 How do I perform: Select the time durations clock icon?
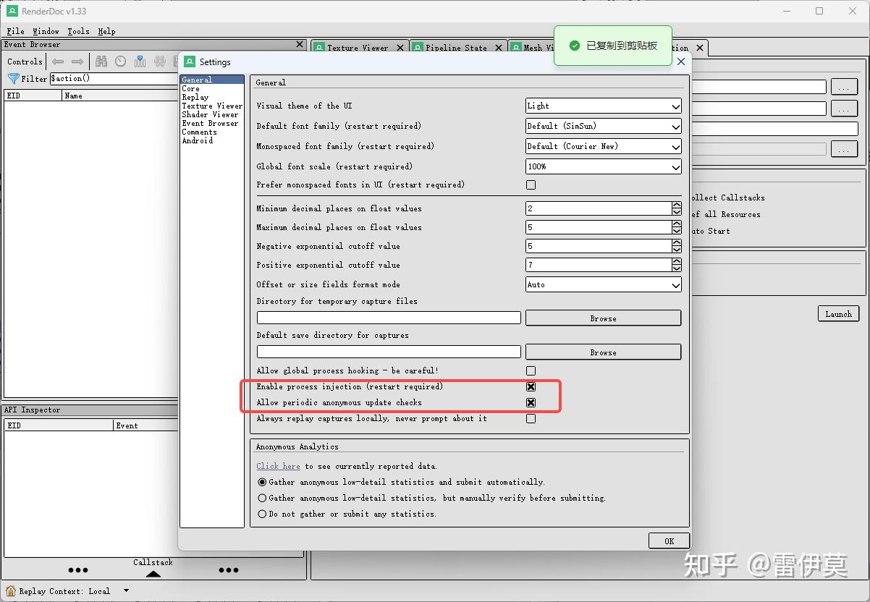[x=120, y=62]
